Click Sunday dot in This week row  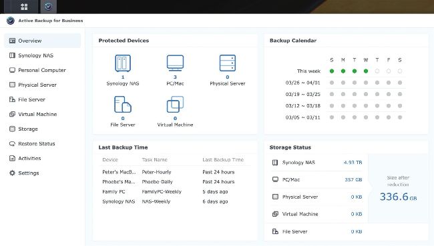click(x=332, y=71)
